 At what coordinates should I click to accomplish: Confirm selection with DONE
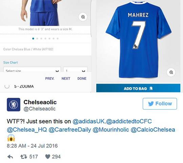(82, 78)
